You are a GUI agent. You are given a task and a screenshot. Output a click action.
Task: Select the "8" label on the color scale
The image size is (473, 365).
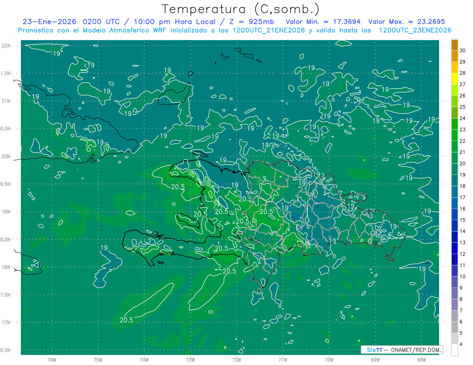[462, 300]
